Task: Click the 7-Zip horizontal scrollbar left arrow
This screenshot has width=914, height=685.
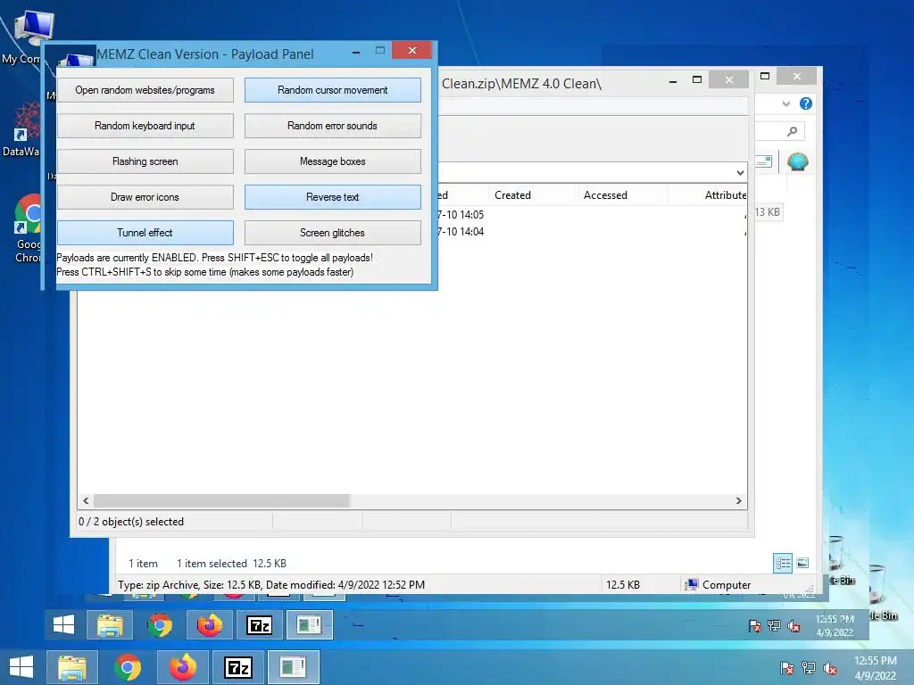Action: [86, 501]
